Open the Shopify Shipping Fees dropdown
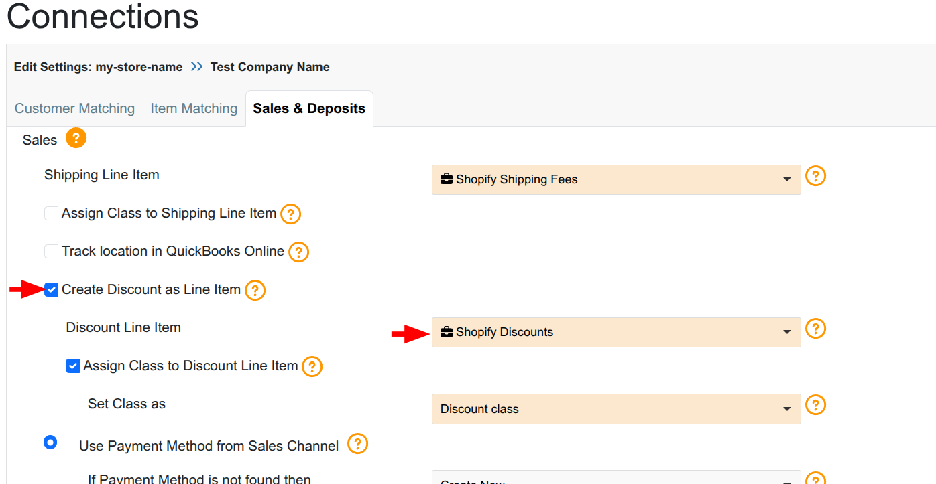 pos(616,179)
